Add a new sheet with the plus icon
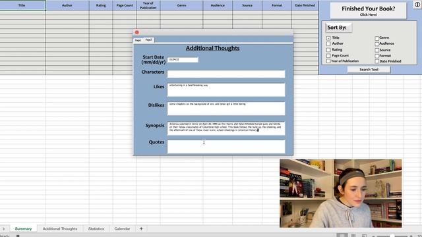 (141, 228)
